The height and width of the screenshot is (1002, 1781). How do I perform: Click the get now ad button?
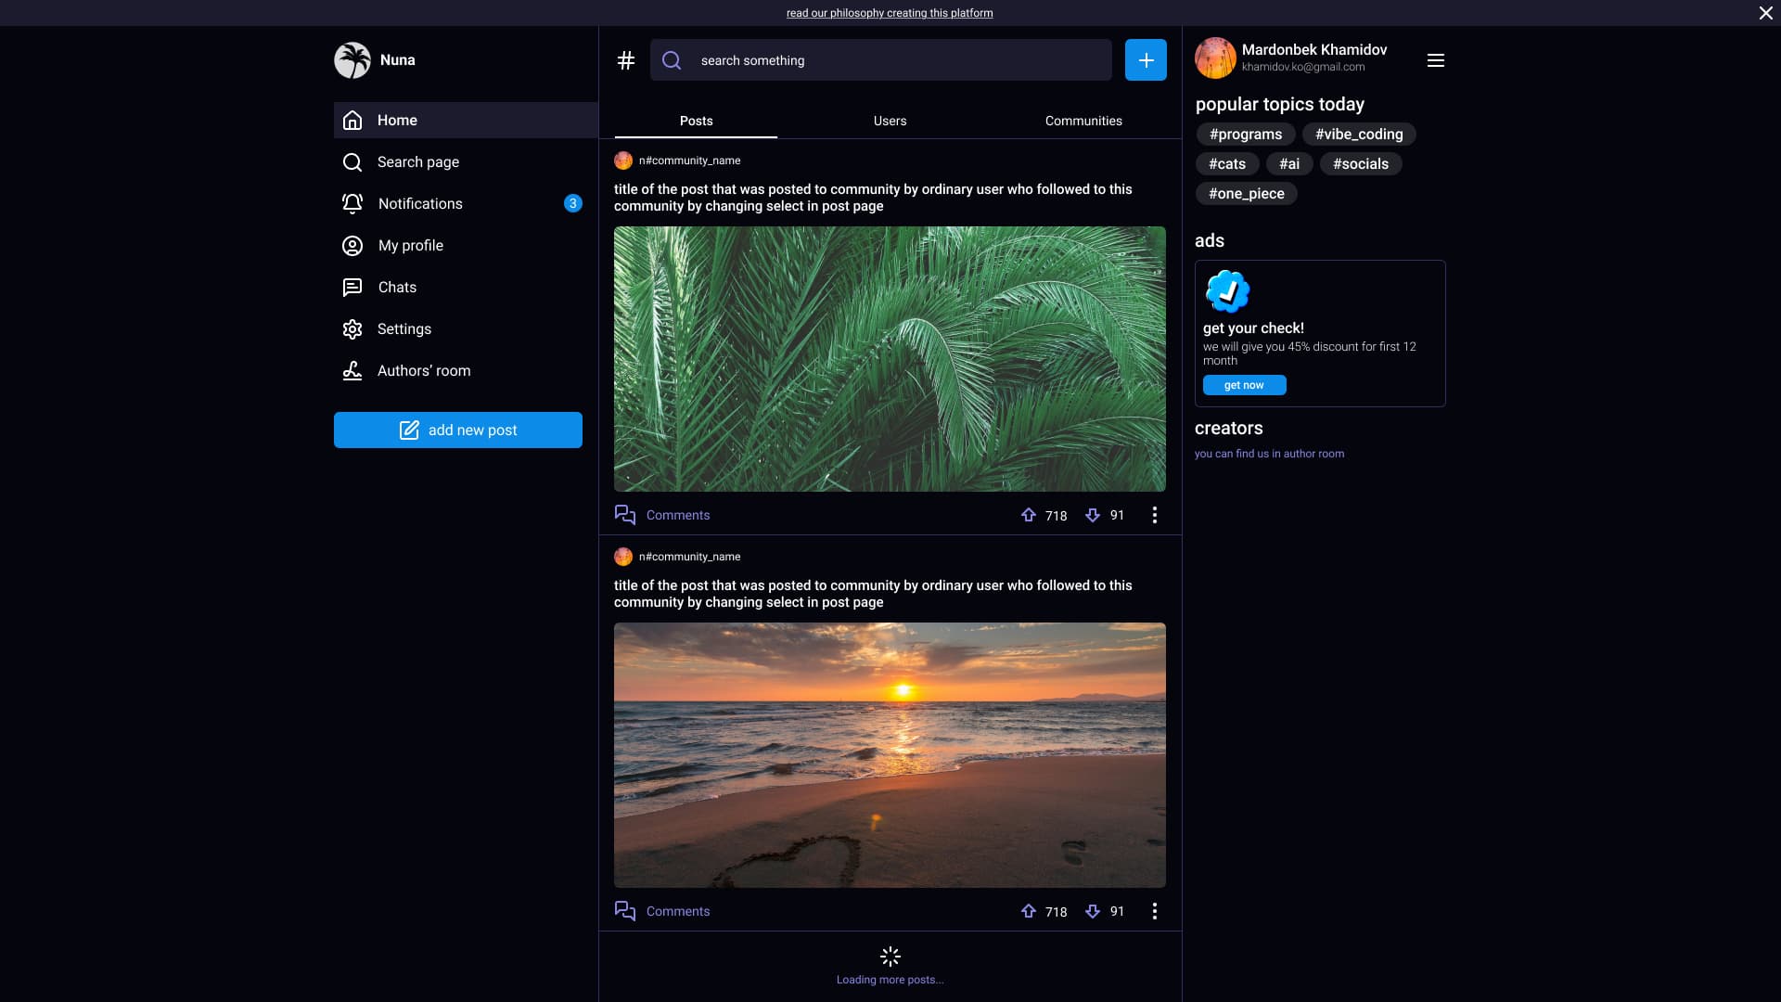[x=1244, y=385]
